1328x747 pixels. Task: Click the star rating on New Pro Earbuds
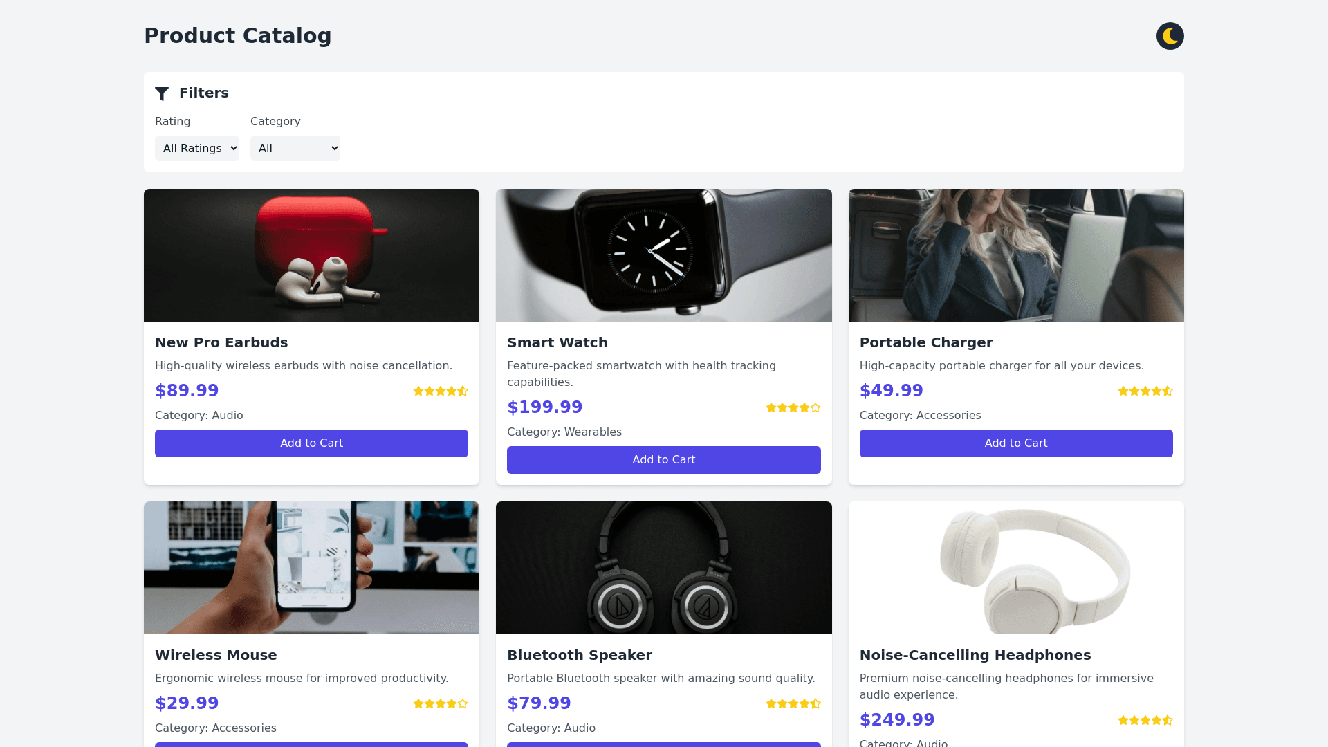click(x=441, y=391)
